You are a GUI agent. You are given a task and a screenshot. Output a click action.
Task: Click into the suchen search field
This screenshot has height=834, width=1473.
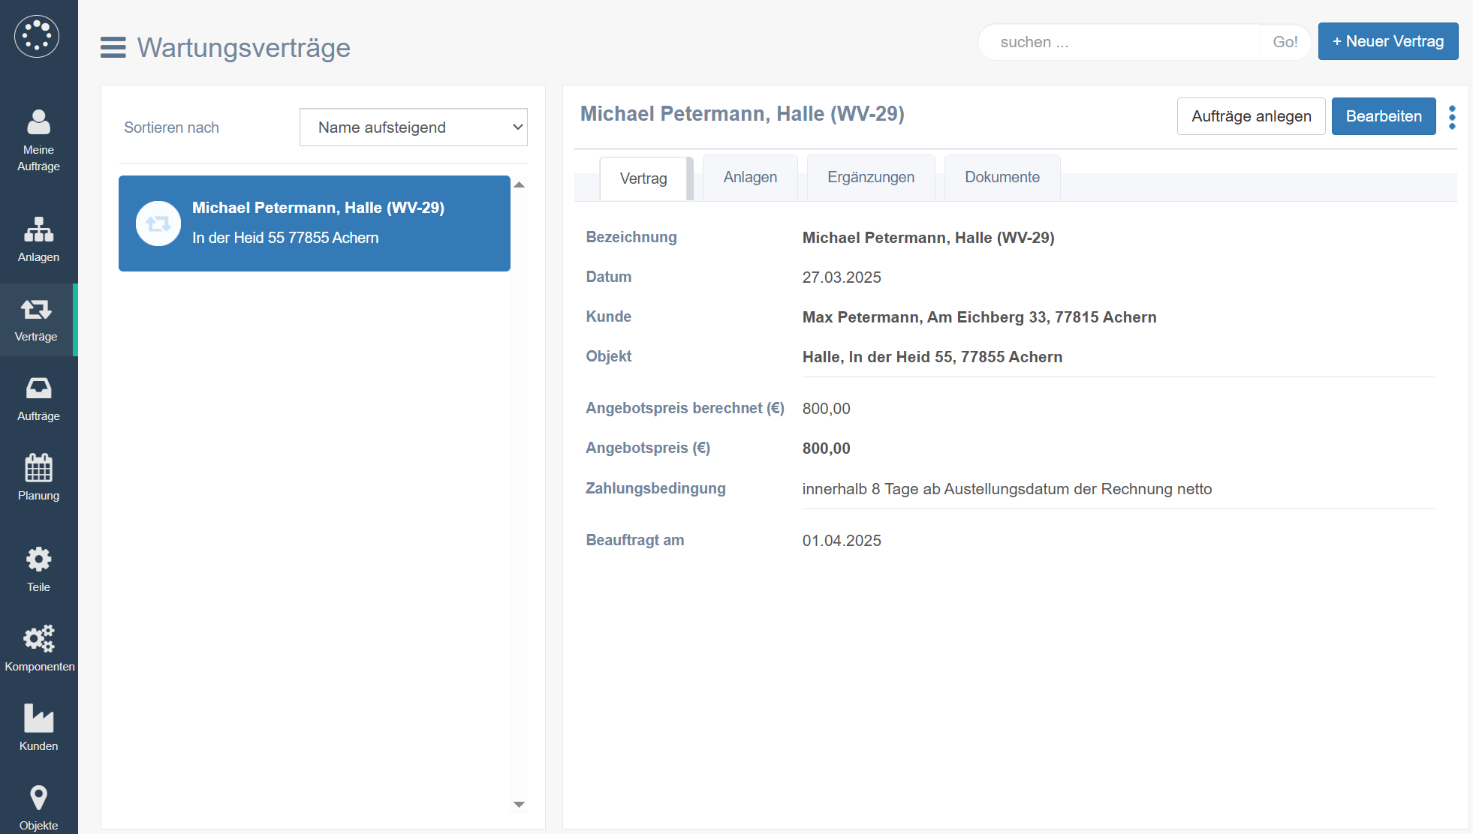(x=1119, y=42)
